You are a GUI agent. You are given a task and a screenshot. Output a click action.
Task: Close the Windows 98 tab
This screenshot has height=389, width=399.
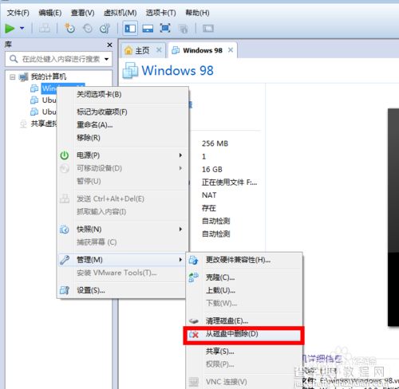231,50
